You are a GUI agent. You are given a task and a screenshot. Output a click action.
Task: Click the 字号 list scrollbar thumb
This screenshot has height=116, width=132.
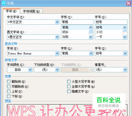coord(125,31)
